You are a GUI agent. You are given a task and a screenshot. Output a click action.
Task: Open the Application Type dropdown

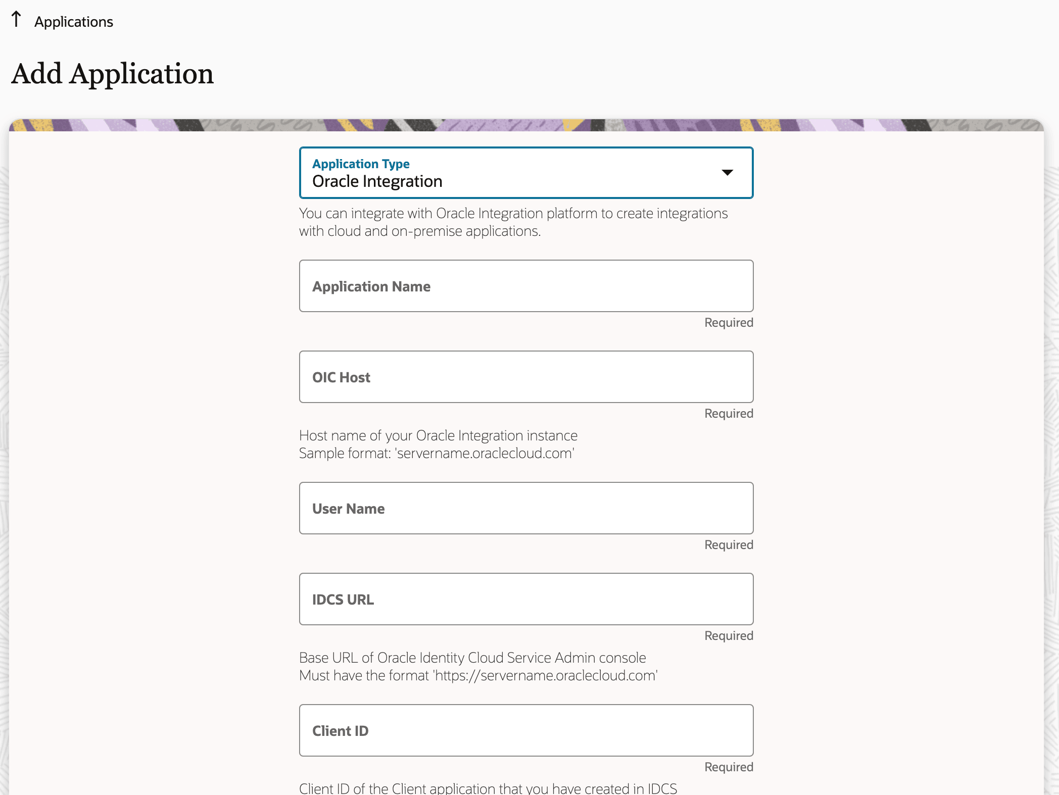(x=525, y=173)
